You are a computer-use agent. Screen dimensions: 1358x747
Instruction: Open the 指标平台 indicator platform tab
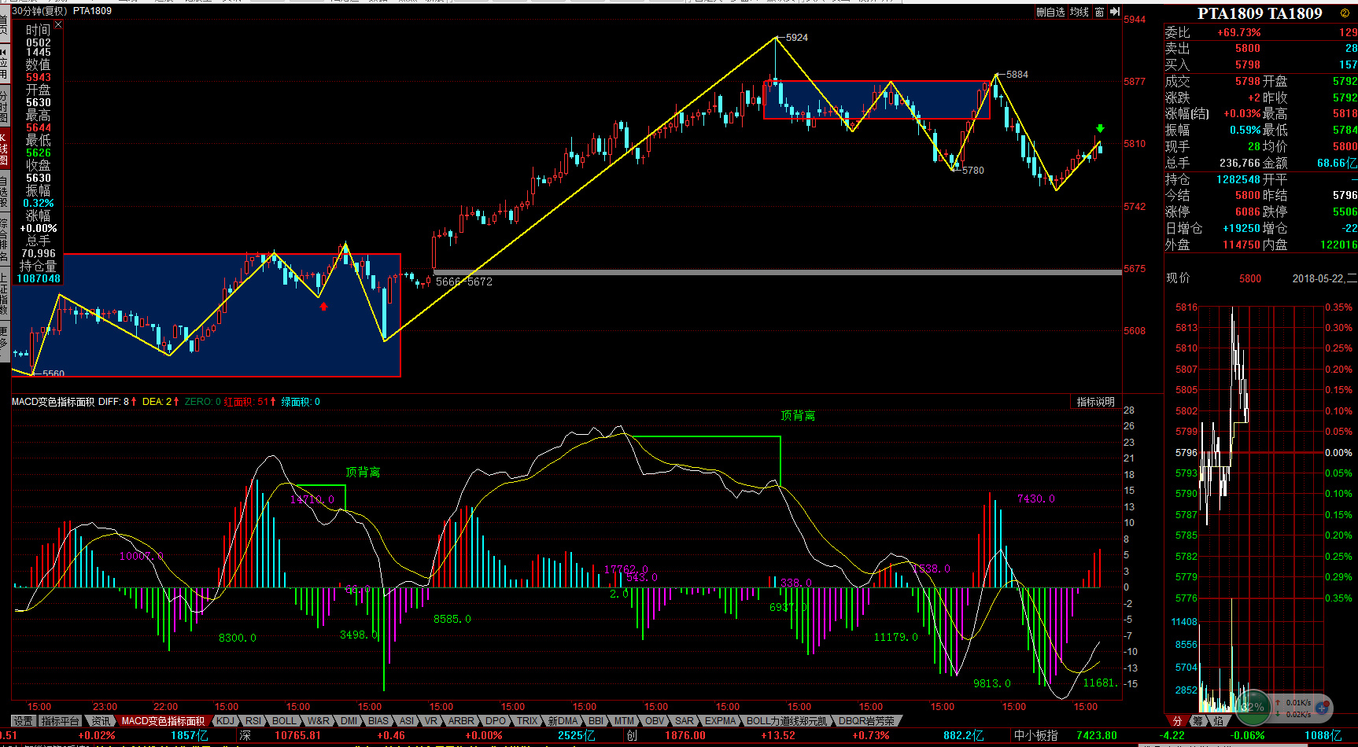point(61,721)
